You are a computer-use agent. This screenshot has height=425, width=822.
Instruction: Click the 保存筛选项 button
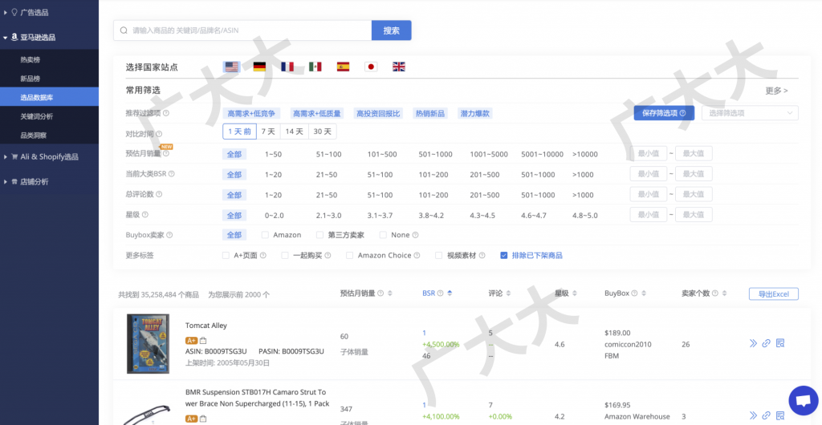[x=664, y=113]
